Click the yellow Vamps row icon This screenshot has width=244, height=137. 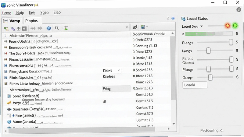click(x=9, y=103)
